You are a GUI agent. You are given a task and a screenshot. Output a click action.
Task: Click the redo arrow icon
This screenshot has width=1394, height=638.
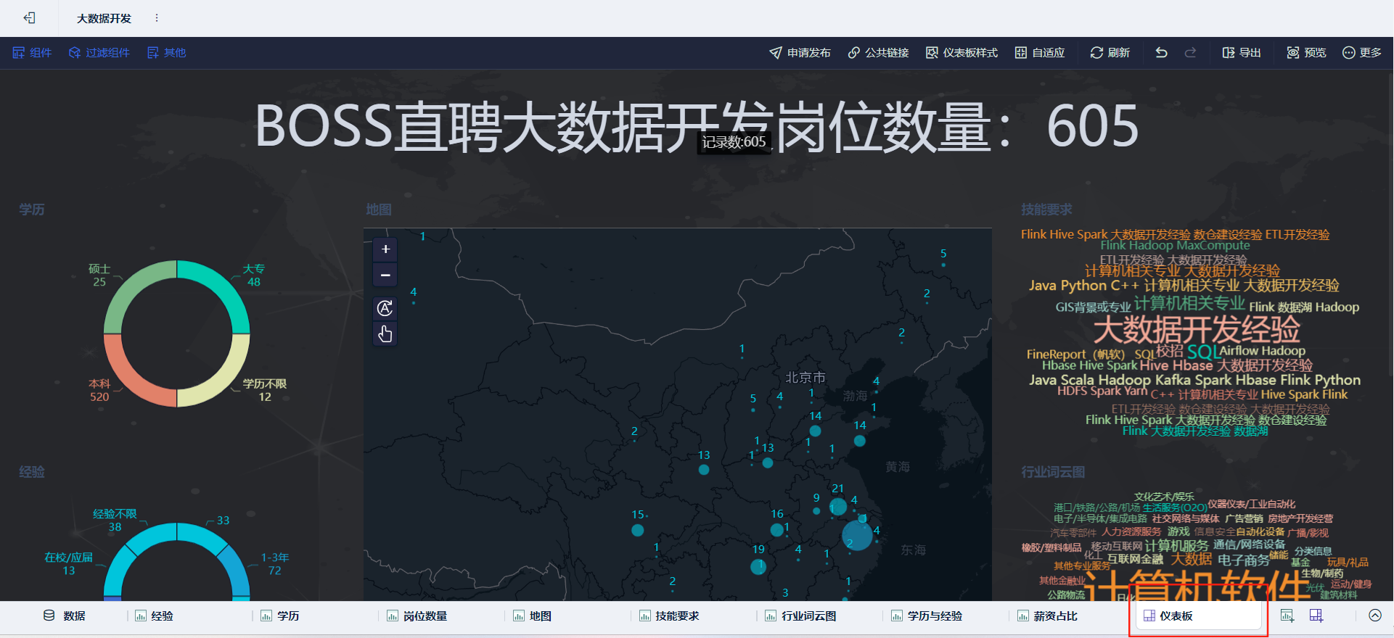(x=1190, y=53)
